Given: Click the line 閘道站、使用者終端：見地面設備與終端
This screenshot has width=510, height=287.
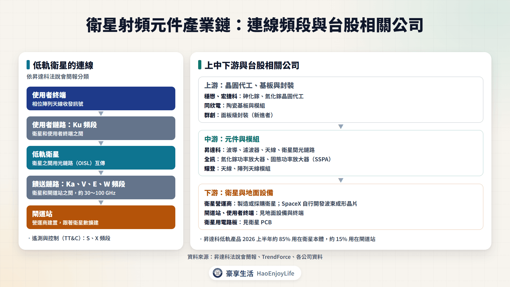Looking at the screenshot, I should point(254,213).
